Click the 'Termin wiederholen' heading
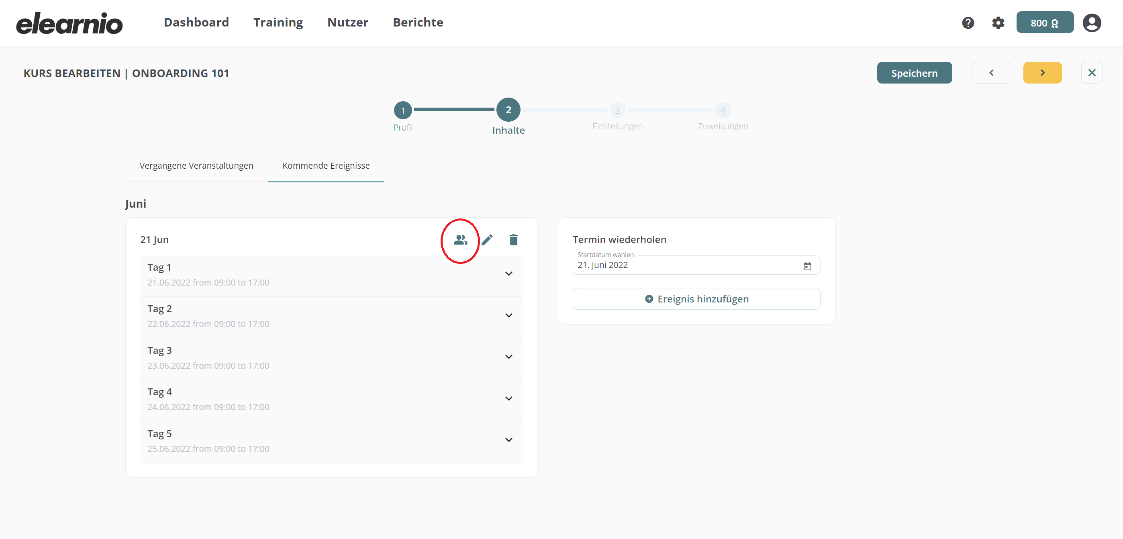The height and width of the screenshot is (539, 1123). click(x=619, y=239)
